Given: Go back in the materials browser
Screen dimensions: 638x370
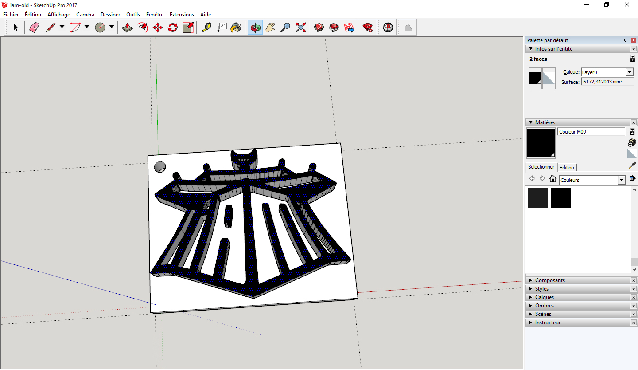Looking at the screenshot, I should pos(532,179).
